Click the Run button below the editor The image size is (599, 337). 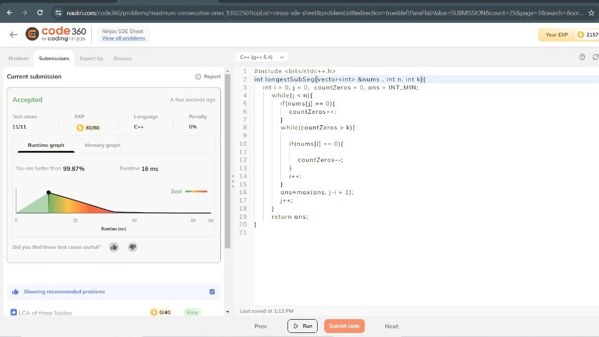[302, 326]
